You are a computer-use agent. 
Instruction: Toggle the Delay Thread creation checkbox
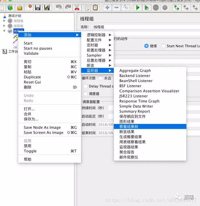(x=85, y=86)
